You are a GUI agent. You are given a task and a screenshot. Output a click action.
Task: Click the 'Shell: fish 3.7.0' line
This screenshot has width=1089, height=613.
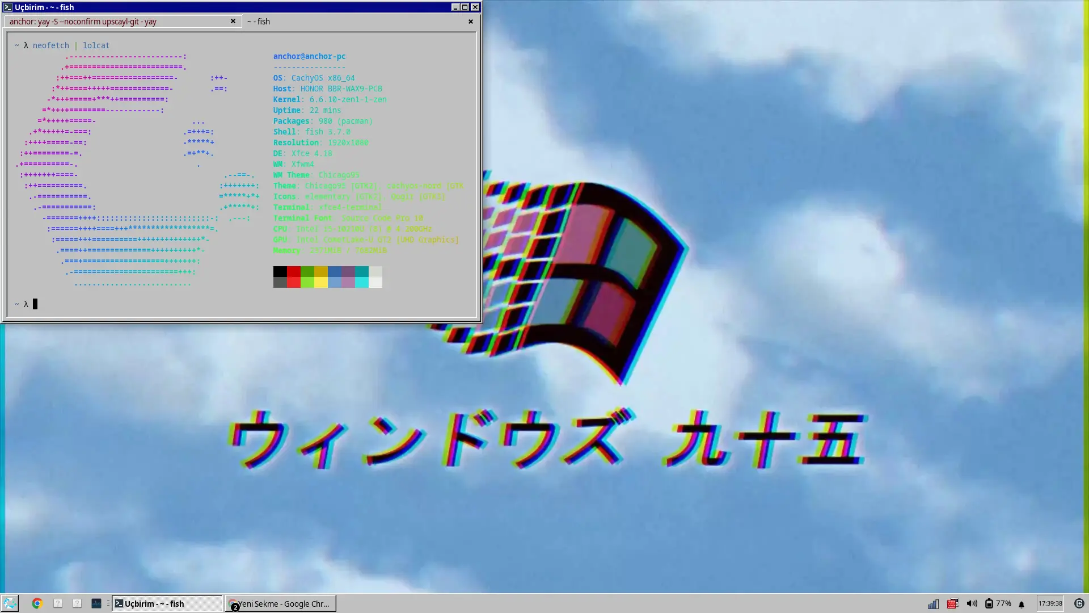coord(312,132)
